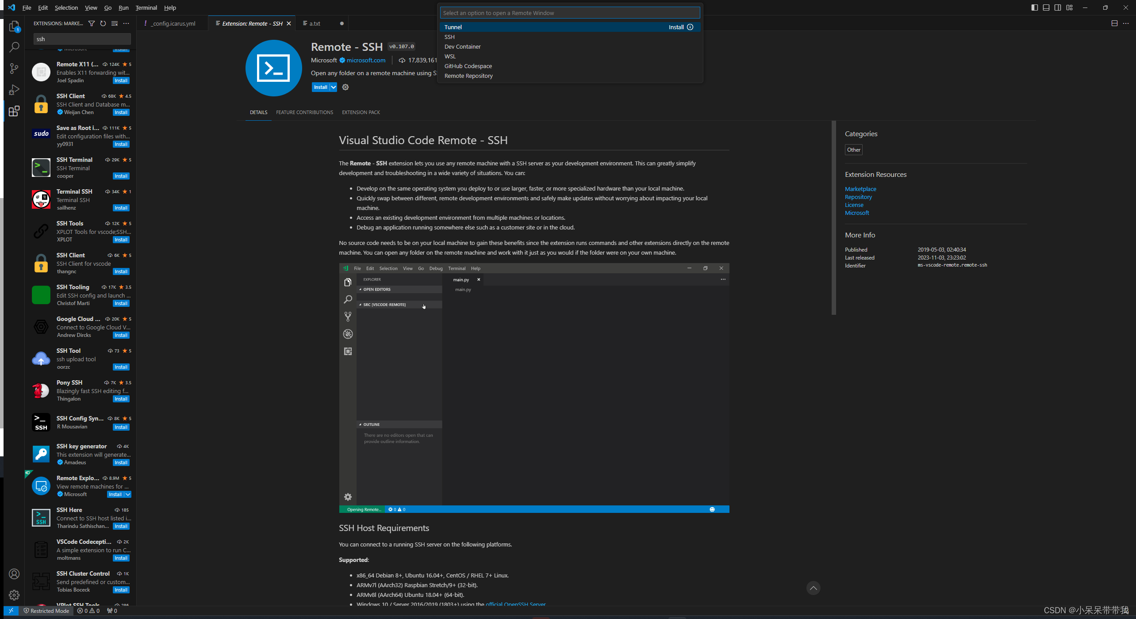Click the Remote - SSH manage gear icon
Image resolution: width=1136 pixels, height=619 pixels.
345,87
